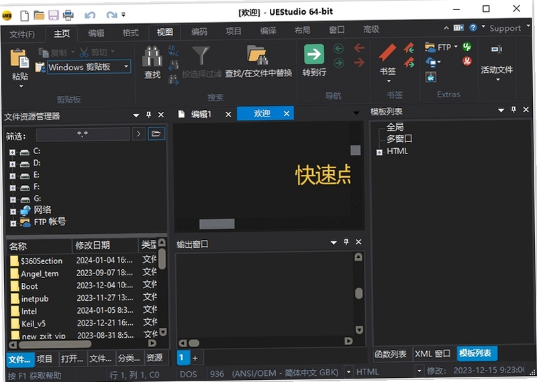Expand the D: drive node

12,164
